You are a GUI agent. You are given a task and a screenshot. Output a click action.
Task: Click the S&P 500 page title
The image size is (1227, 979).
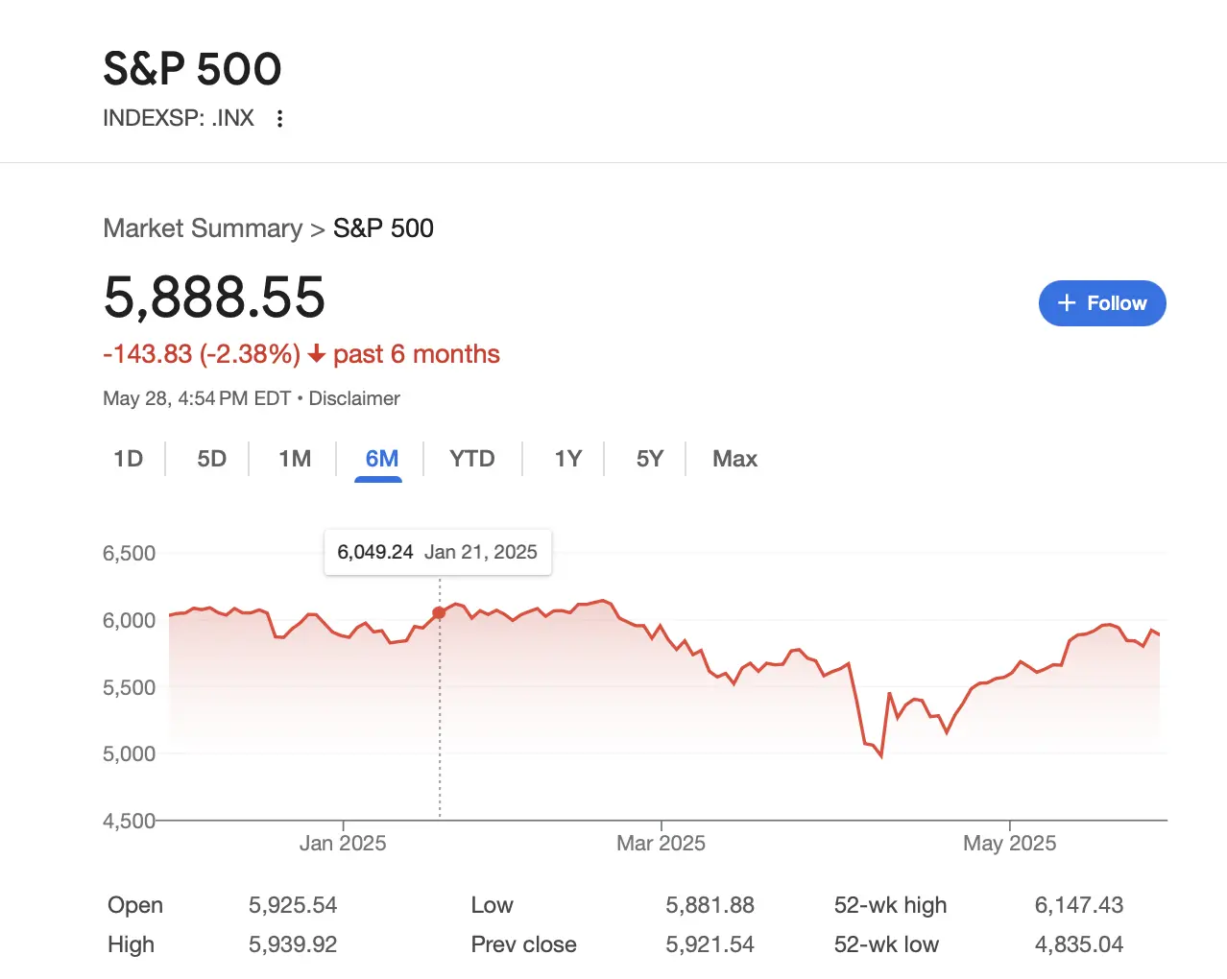[x=192, y=69]
